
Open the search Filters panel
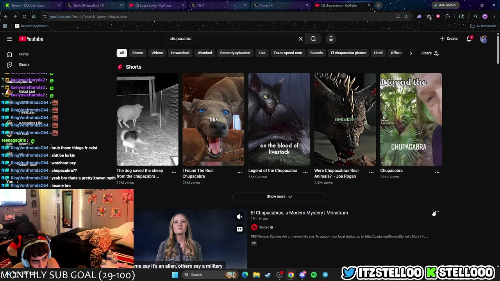[x=430, y=53]
